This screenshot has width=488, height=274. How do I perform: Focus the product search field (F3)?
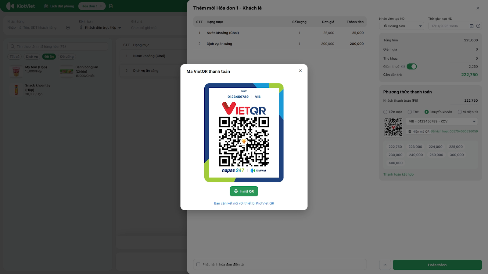pos(58,47)
